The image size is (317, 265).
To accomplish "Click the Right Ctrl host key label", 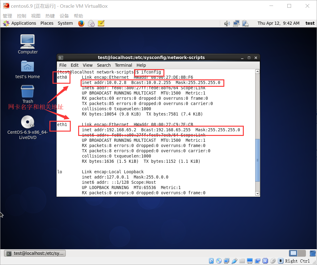I will (x=298, y=261).
